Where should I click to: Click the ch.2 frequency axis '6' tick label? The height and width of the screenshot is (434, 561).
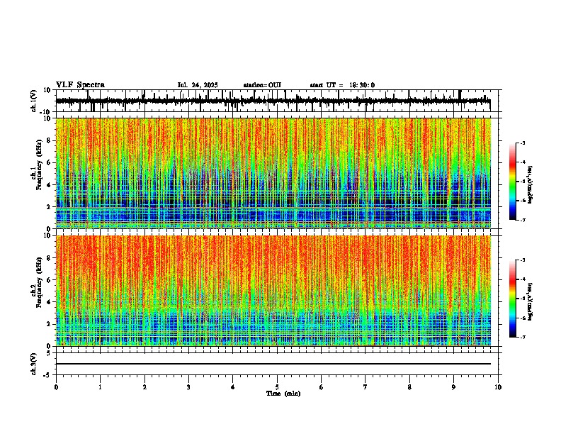(49, 280)
